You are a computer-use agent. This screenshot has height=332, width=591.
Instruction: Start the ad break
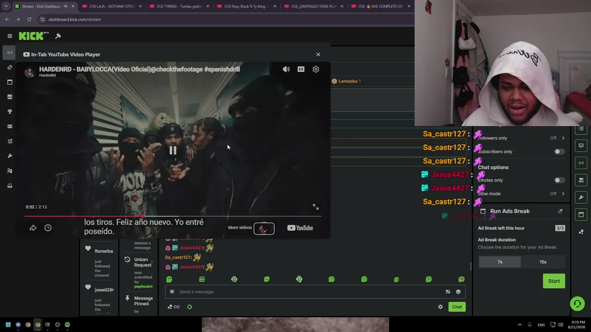pos(554,281)
